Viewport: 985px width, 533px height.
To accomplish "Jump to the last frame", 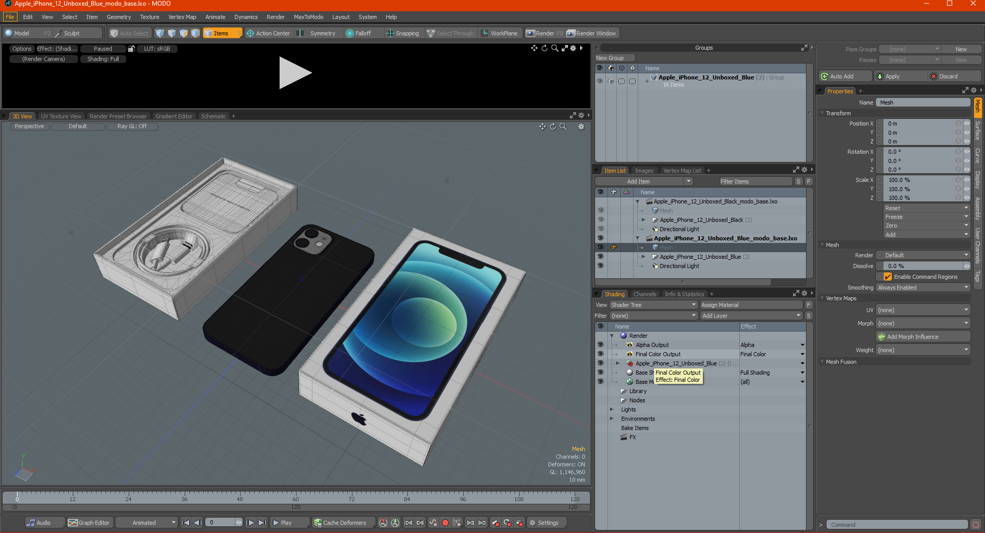I will point(262,523).
